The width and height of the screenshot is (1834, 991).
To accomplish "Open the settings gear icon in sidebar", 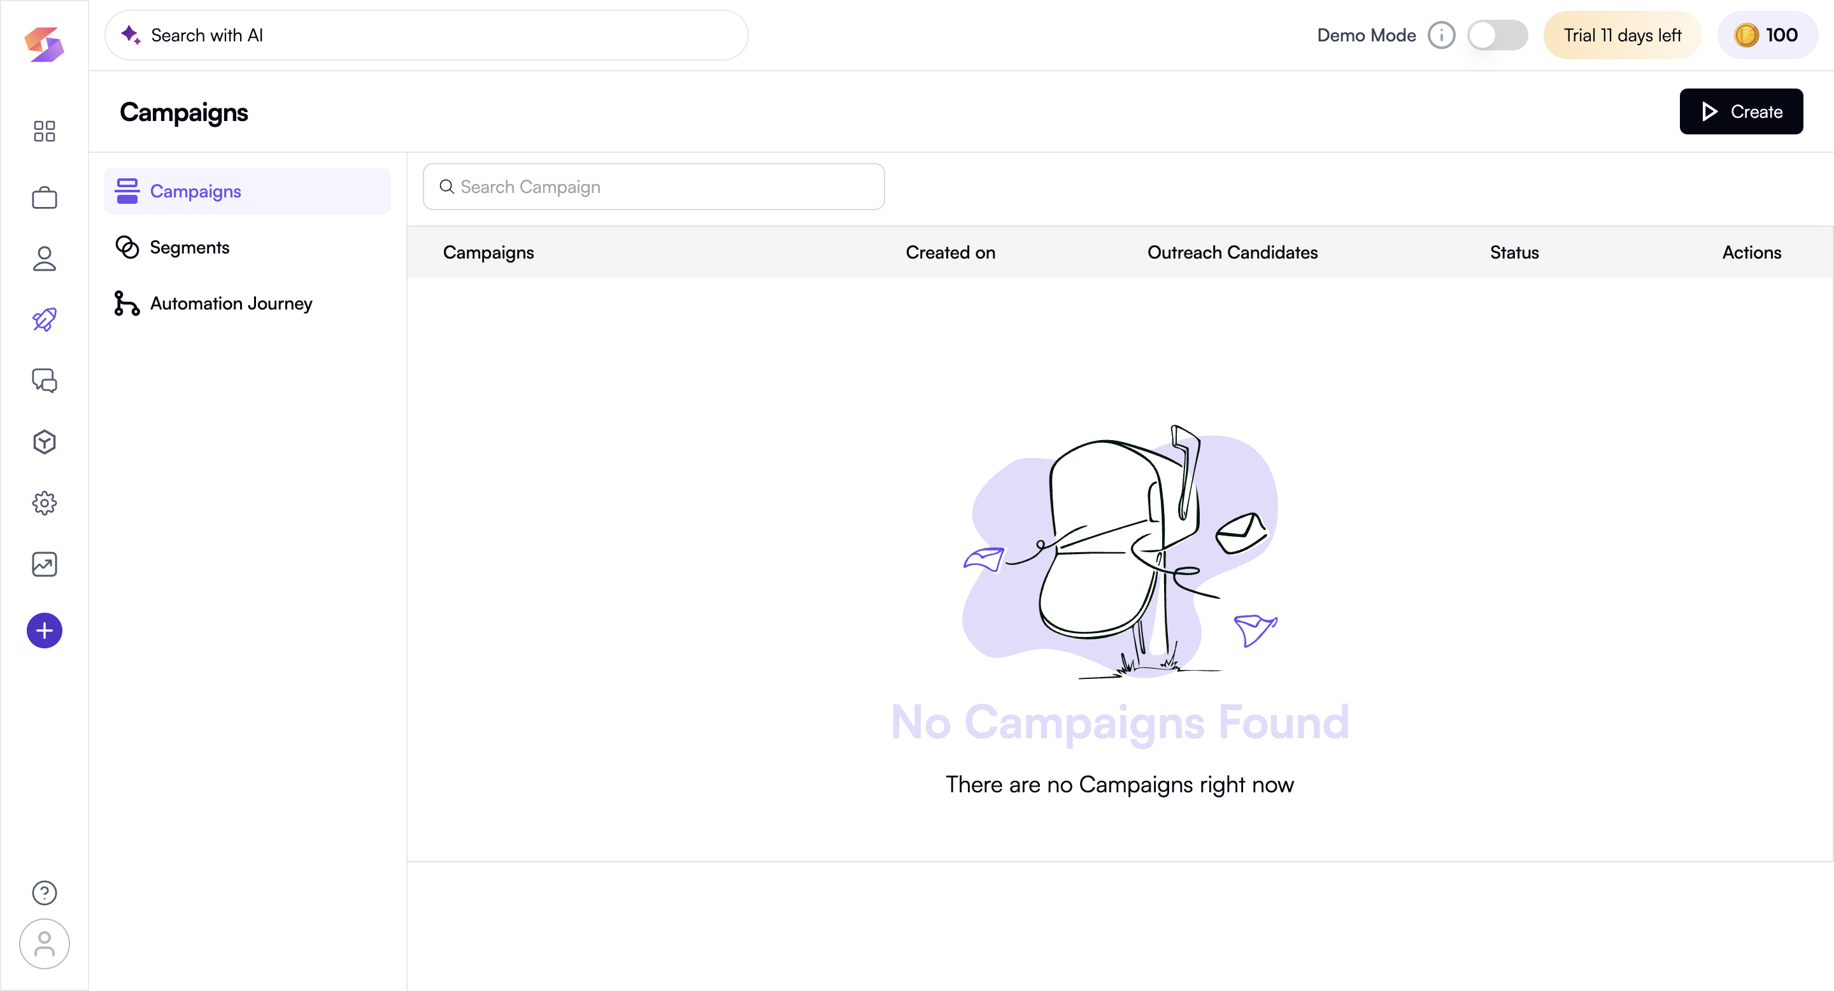I will pos(44,503).
